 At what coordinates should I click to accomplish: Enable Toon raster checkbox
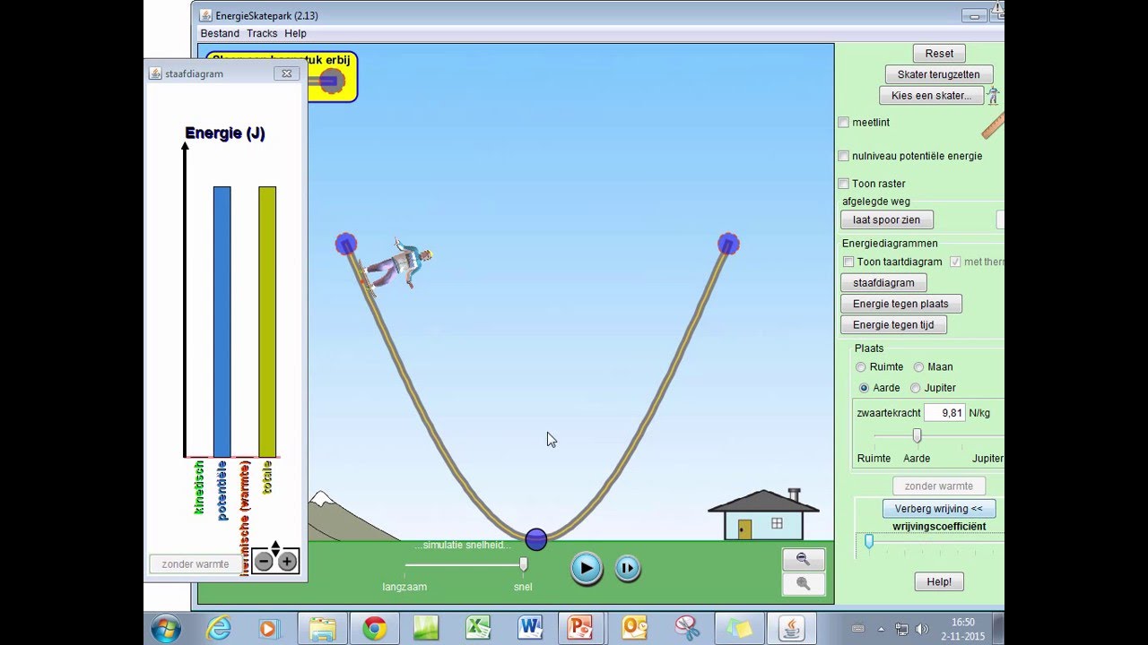pos(843,184)
